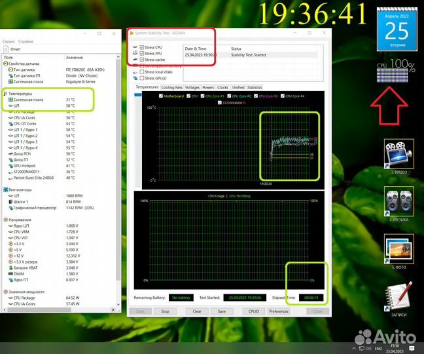Click the Отчет report icon in sensor window

coord(6,49)
